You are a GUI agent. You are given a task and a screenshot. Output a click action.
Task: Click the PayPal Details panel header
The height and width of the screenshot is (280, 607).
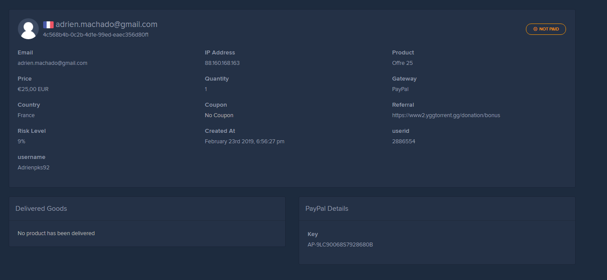(x=327, y=209)
